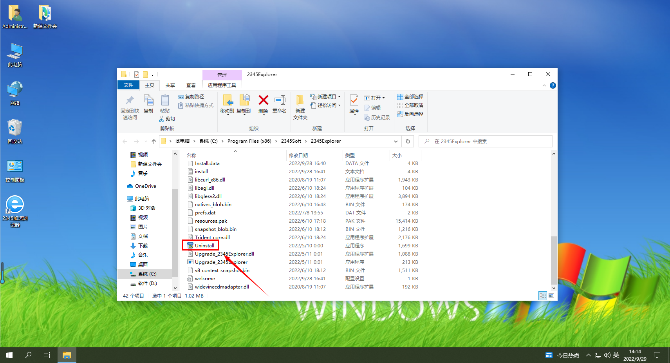
Task: Click the Refresh button beside address bar
Action: 408,141
